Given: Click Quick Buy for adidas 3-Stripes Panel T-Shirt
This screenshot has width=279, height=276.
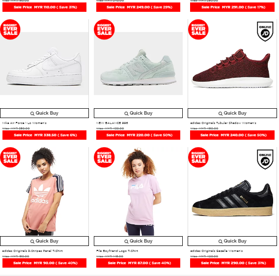Looking at the screenshot, I should click(x=44, y=241).
